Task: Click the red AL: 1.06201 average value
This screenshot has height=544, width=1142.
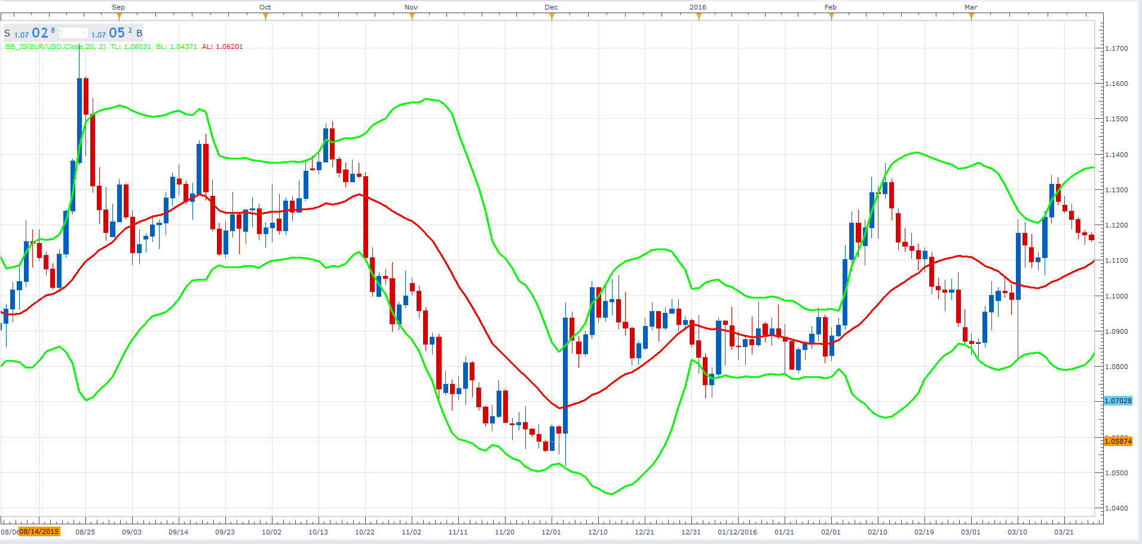Action: (x=222, y=47)
